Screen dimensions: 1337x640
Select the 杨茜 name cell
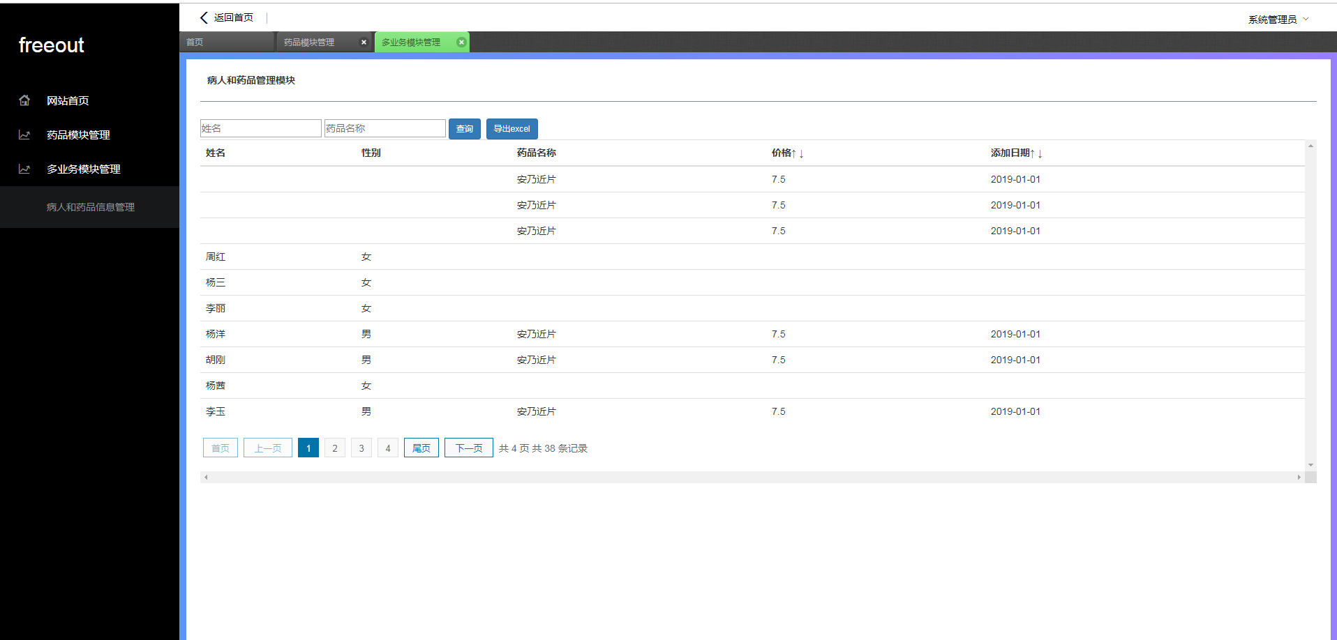click(216, 386)
